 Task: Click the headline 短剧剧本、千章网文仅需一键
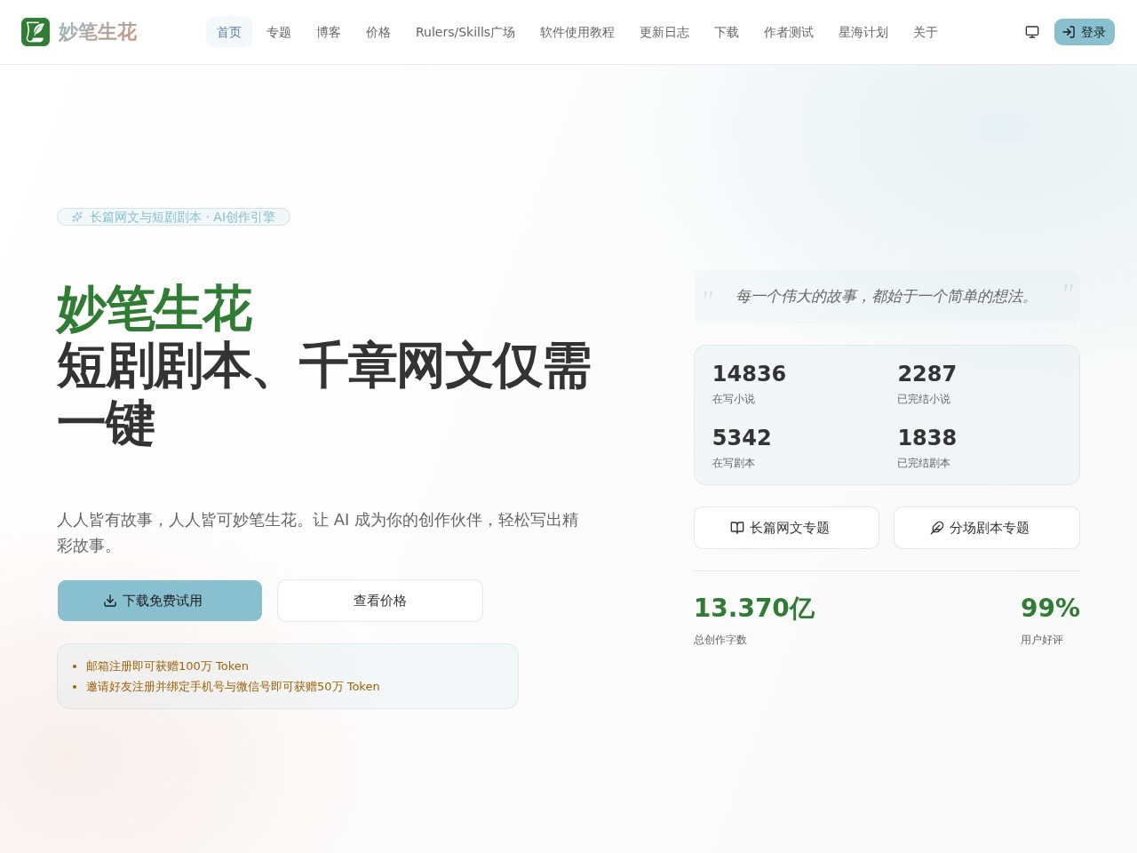(x=324, y=395)
